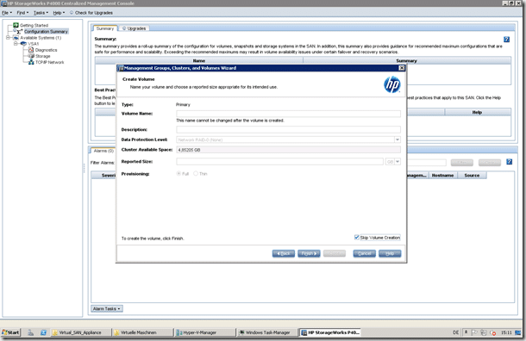Click the lightbulb icon on Upgrades tab
The width and height of the screenshot is (526, 341).
click(124, 28)
